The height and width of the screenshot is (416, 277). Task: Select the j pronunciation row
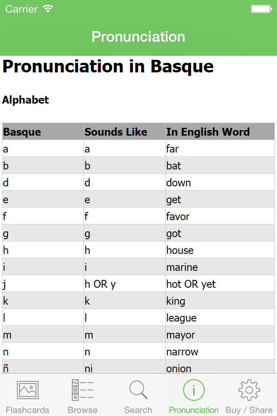click(x=138, y=284)
